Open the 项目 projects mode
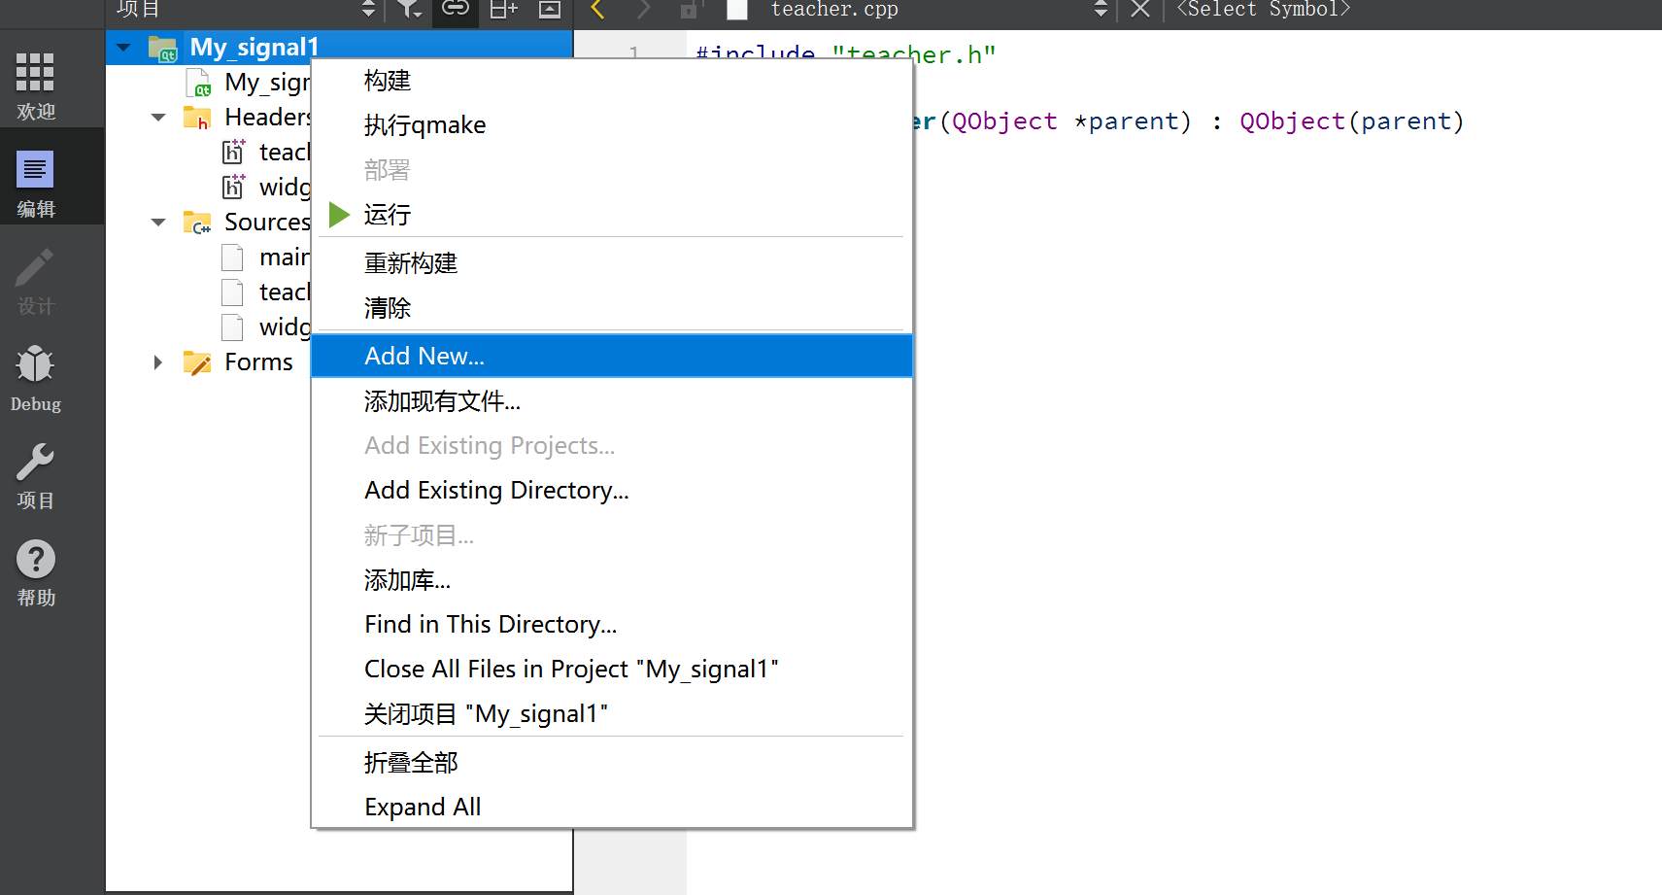Image resolution: width=1662 pixels, height=895 pixels. click(x=36, y=475)
